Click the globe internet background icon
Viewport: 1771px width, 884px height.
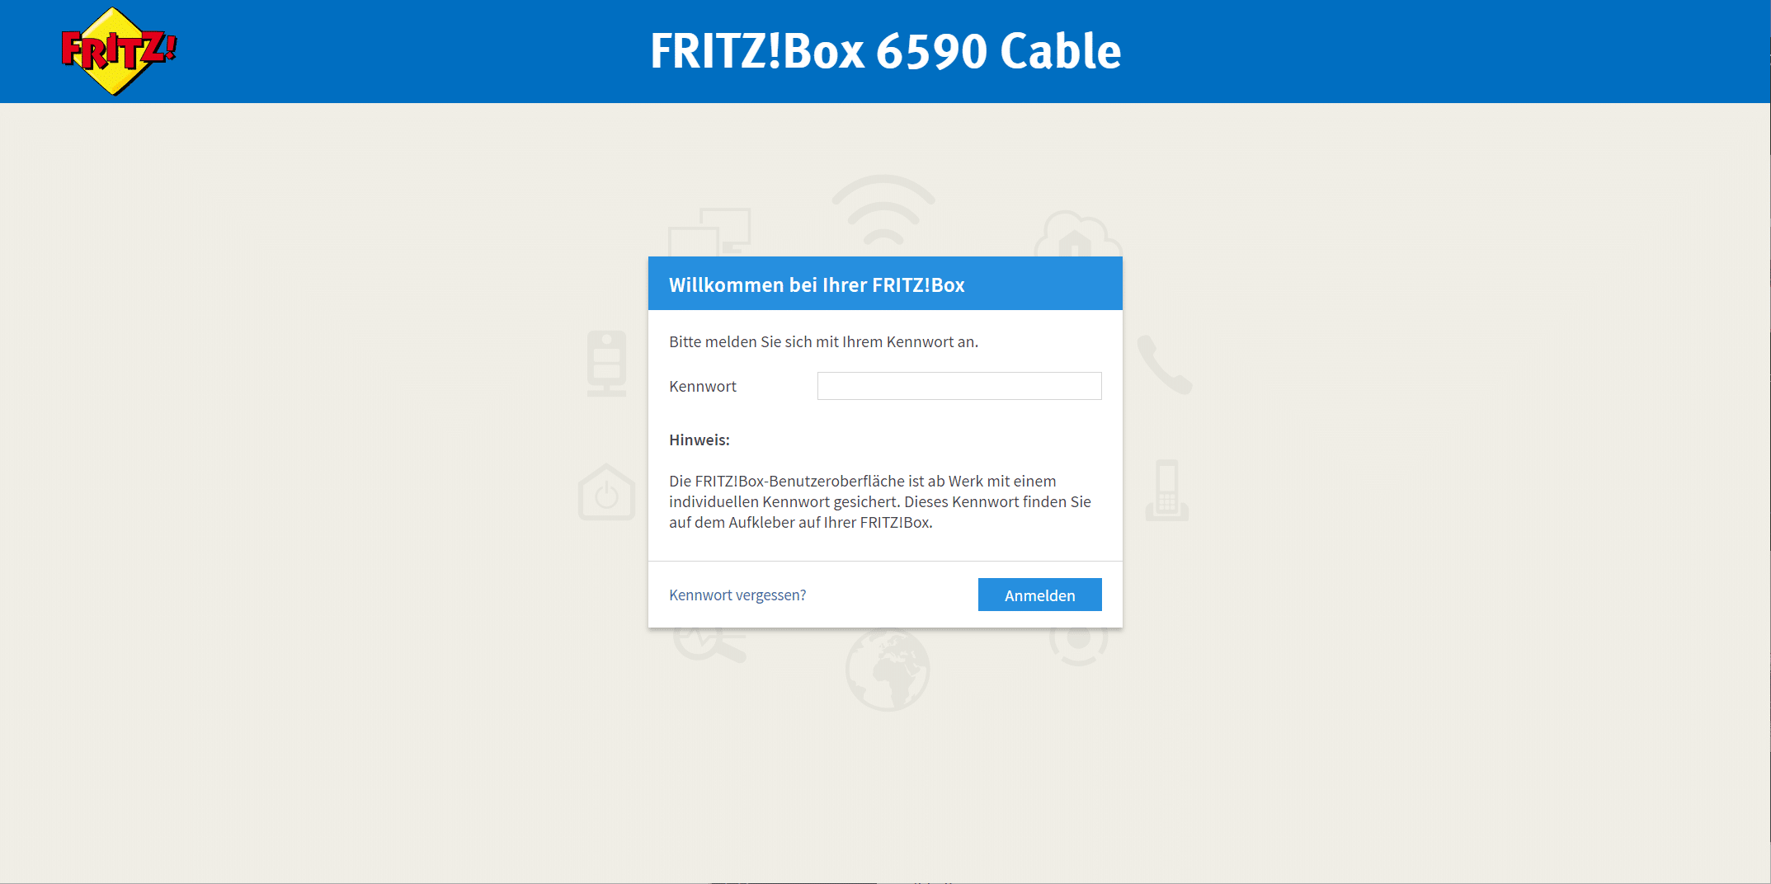click(x=887, y=670)
